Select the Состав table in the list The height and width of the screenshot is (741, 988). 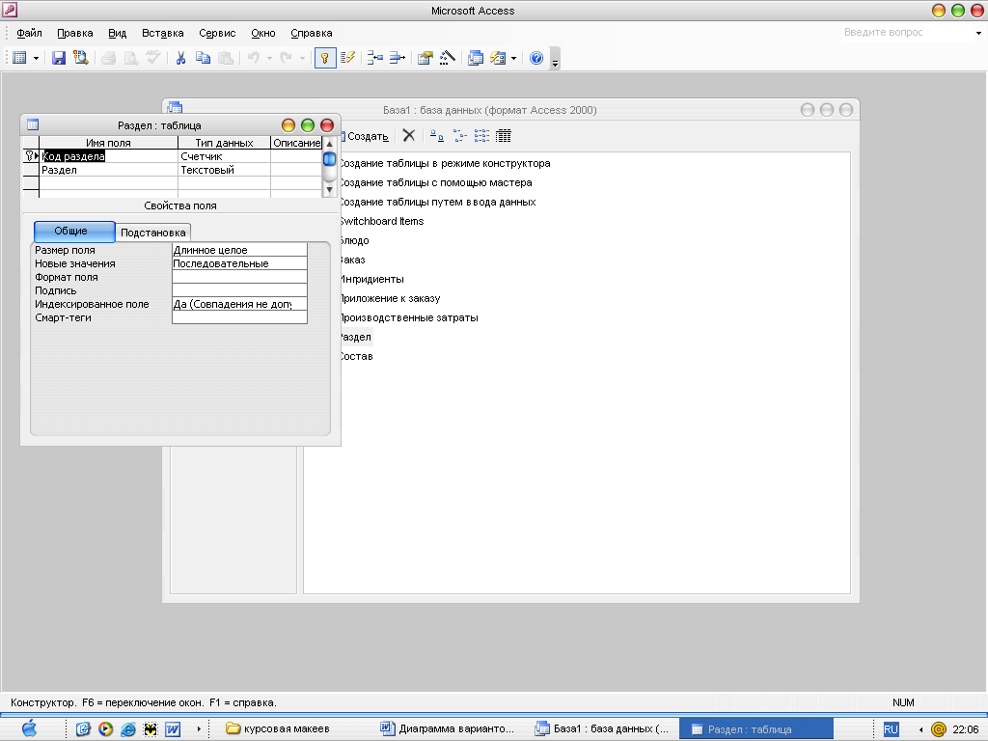pyautogui.click(x=356, y=357)
